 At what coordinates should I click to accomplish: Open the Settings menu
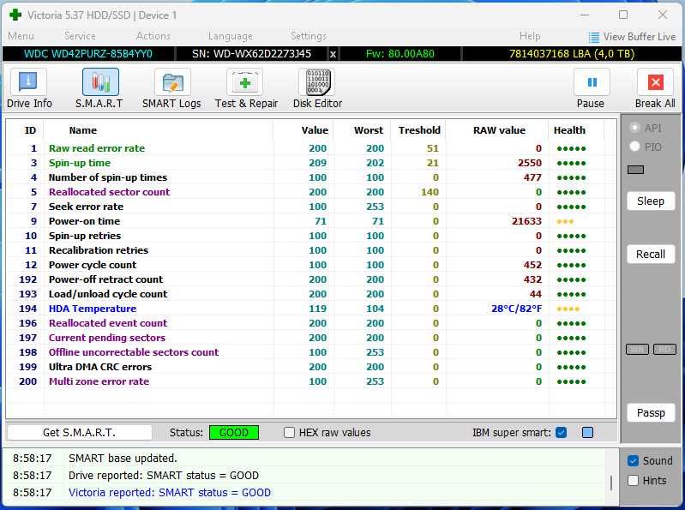[x=308, y=36]
